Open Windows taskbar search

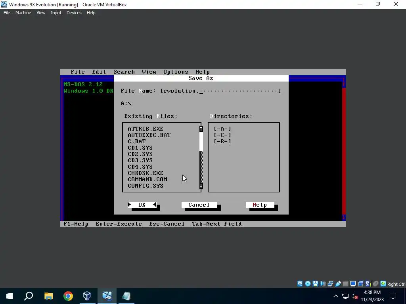coord(29,296)
